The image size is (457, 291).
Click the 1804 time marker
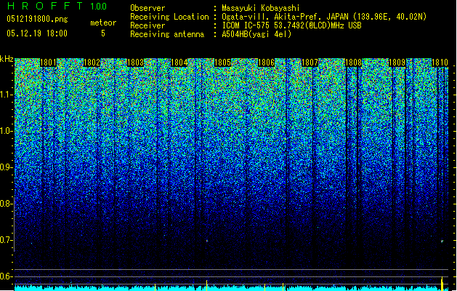(179, 63)
